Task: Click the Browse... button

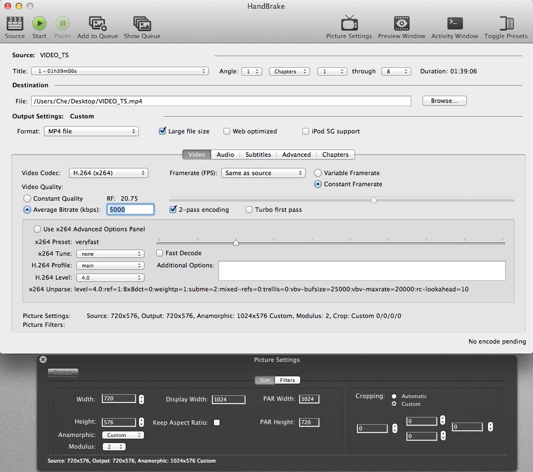Action: [444, 101]
